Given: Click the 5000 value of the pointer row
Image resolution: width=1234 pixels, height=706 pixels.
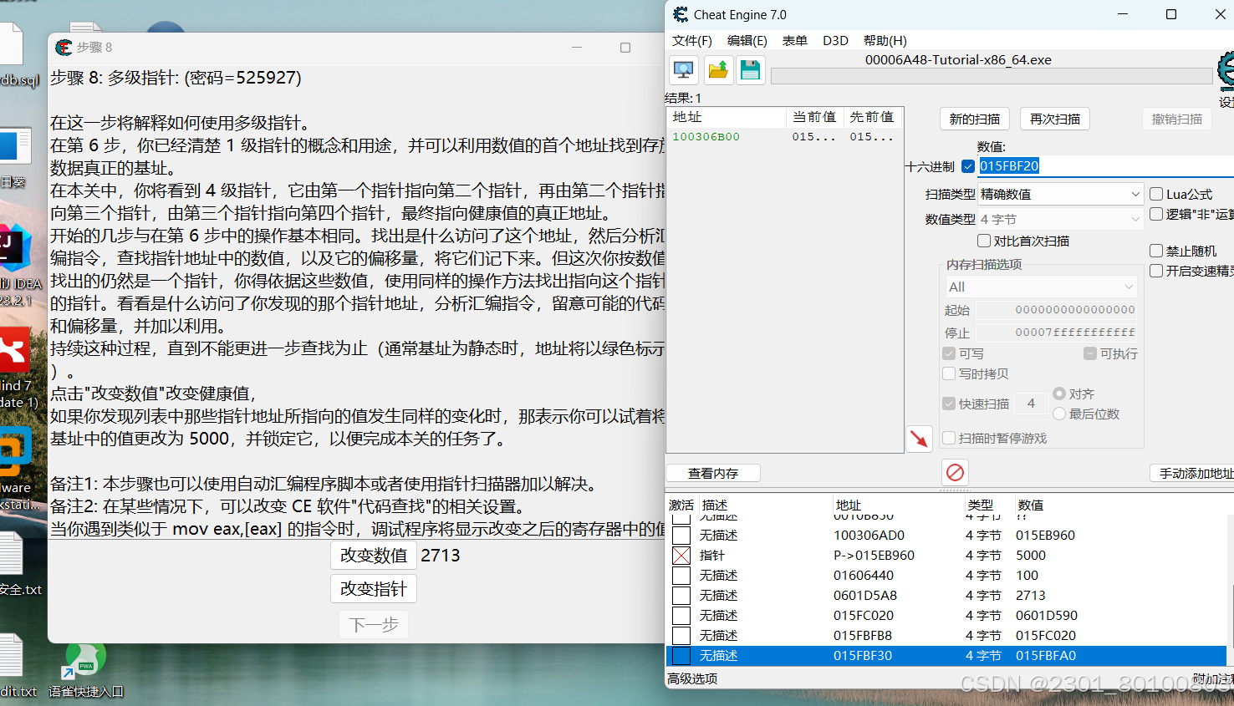Looking at the screenshot, I should point(1031,555).
